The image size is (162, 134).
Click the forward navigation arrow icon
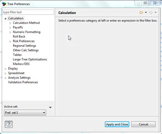click(151, 12)
